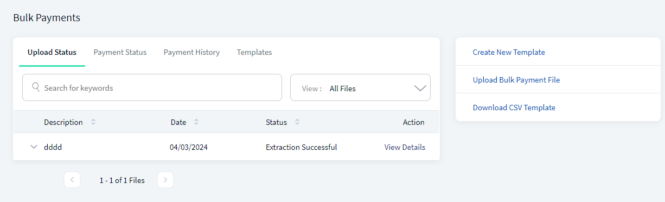Sort by Description column arrows

pos(93,122)
